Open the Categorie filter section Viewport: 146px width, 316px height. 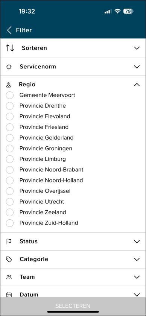point(73,259)
